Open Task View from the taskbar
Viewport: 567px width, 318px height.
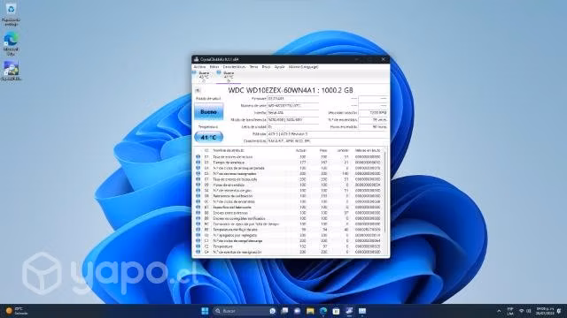tap(285, 311)
